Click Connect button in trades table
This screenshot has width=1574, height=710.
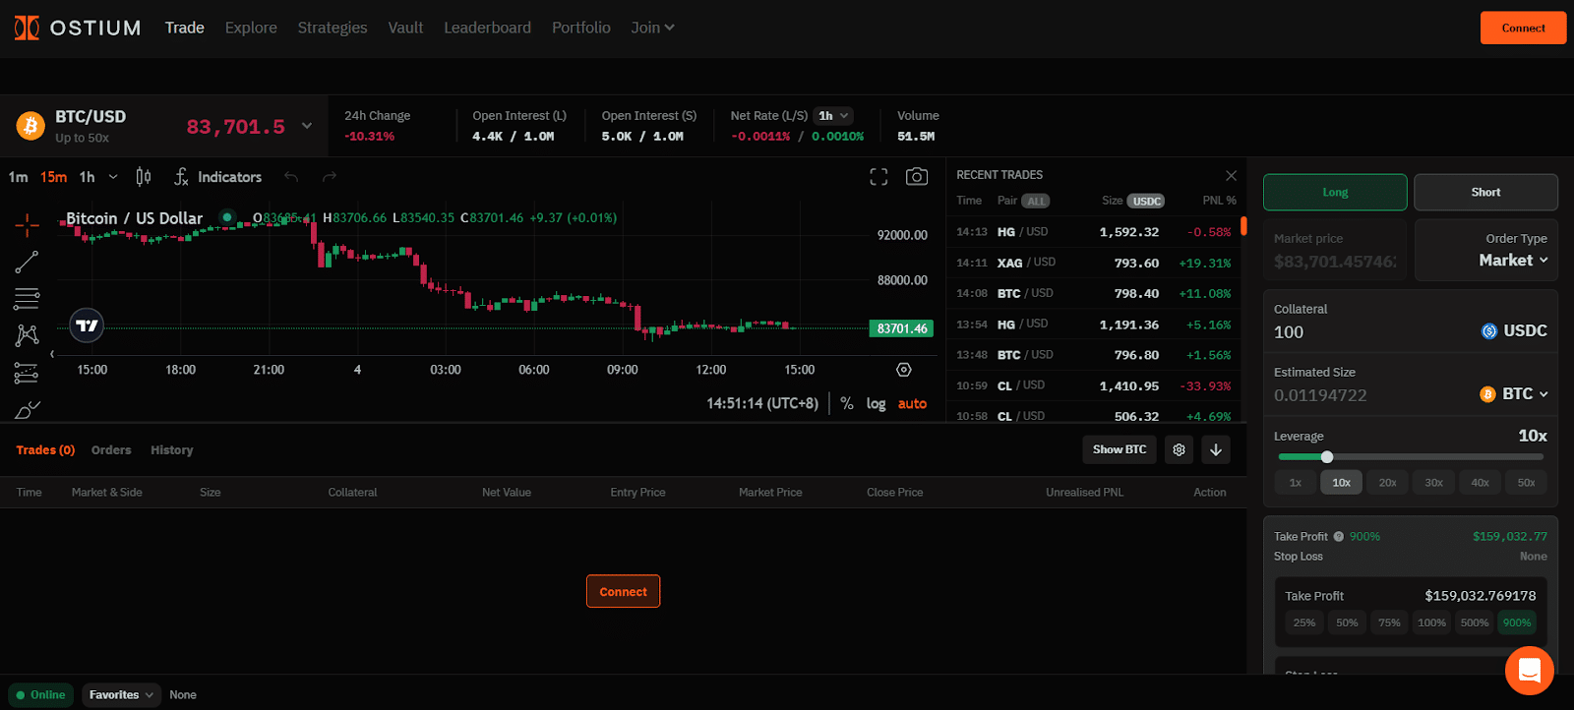point(624,591)
